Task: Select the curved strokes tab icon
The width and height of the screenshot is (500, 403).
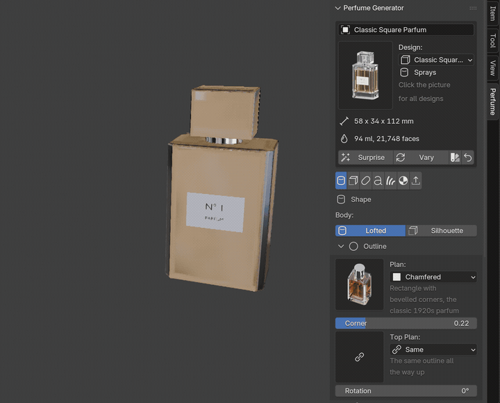Action: pyautogui.click(x=390, y=181)
